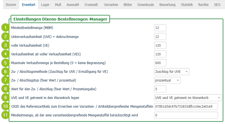This screenshot has width=225, height=124.
Task: Click the Unterverkaufseinheit (UVE) input field
Action: point(160,37)
